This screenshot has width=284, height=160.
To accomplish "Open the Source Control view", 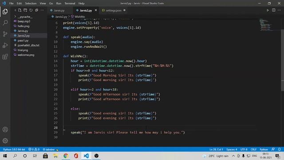I will click(5, 34).
